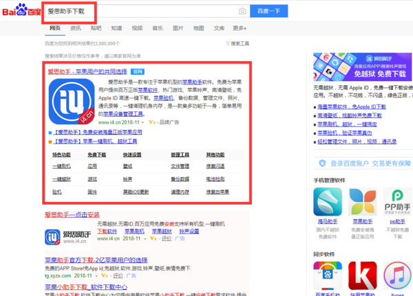The image size is (413, 296).
Task: Open the 搜索工具 filter options
Action: pyautogui.click(x=237, y=43)
